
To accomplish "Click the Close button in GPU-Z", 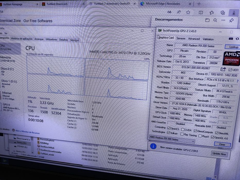I will pos(222,145).
